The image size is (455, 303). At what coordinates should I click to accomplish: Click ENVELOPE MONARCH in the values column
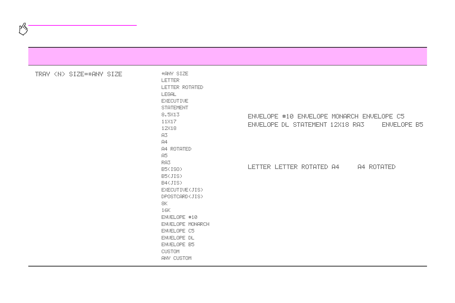(185, 224)
